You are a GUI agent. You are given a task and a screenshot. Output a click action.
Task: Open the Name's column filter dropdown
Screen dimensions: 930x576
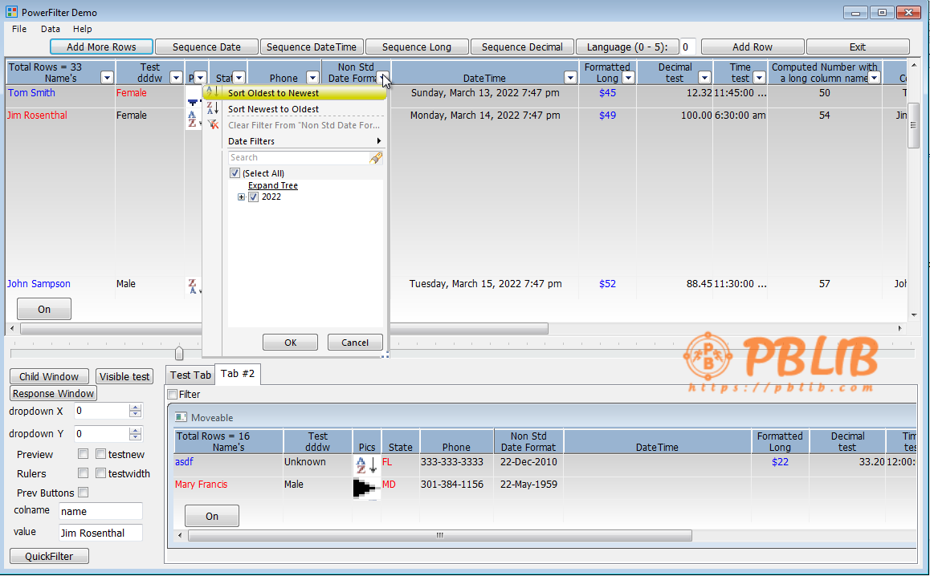point(107,78)
